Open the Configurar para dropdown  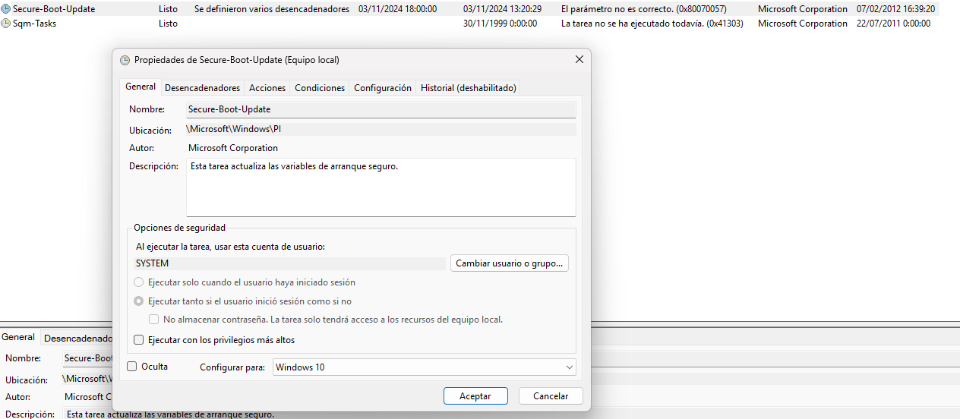pos(425,367)
